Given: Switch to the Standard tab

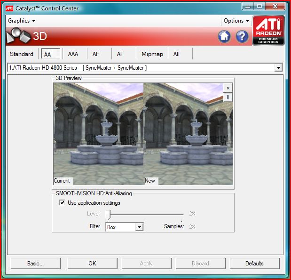Looking at the screenshot, I should click(22, 54).
